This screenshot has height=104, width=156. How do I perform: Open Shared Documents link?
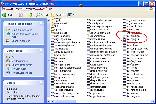click(22, 65)
